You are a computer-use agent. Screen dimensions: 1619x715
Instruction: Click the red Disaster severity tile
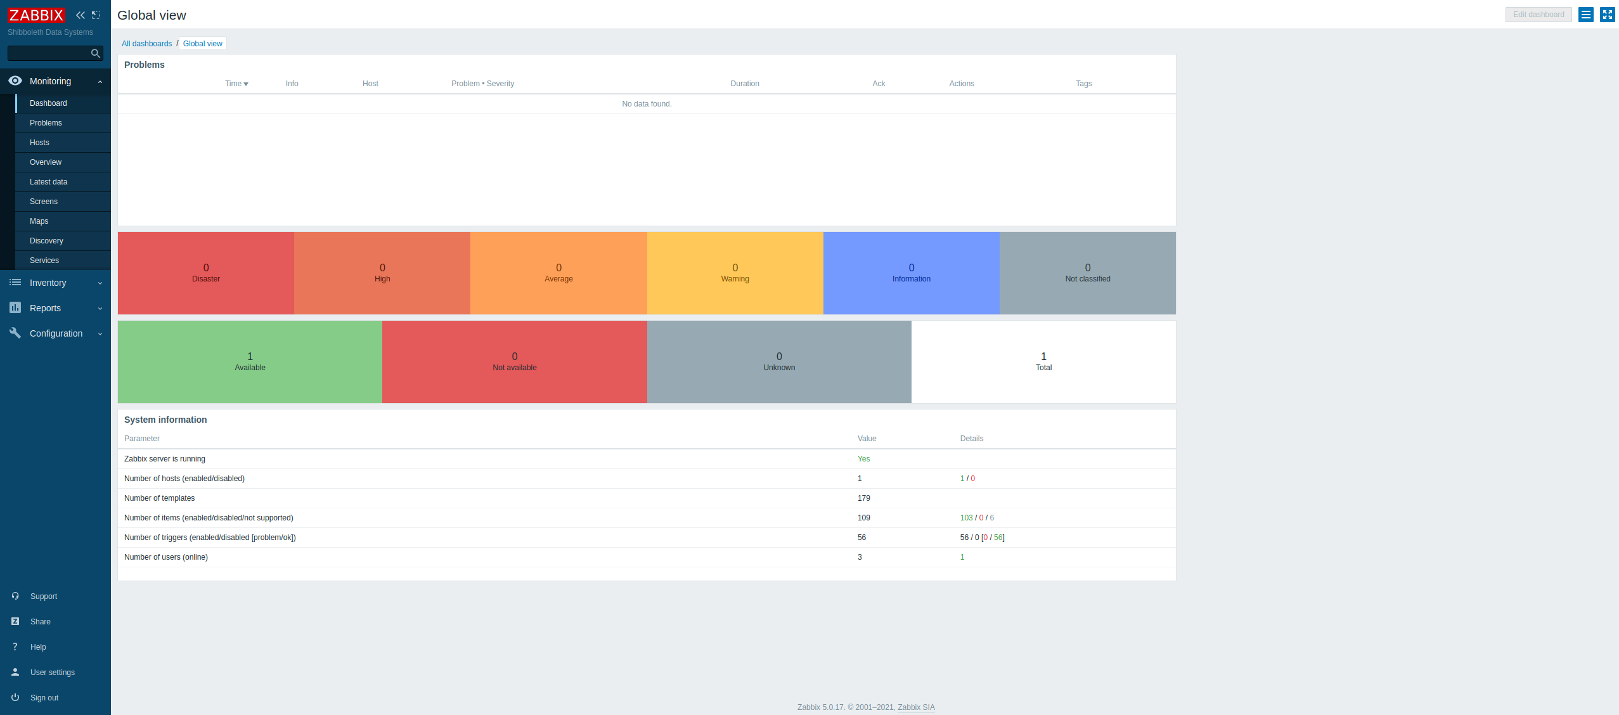[x=206, y=273]
